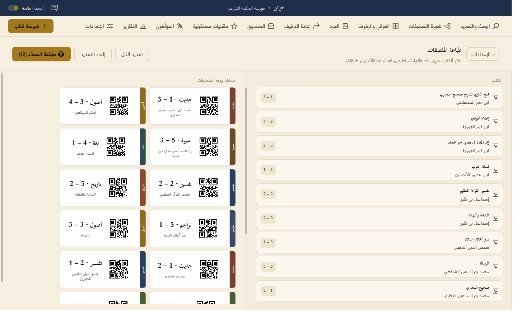Click the far-left page scrollbar
This screenshot has height=323, width=517.
(2, 177)
